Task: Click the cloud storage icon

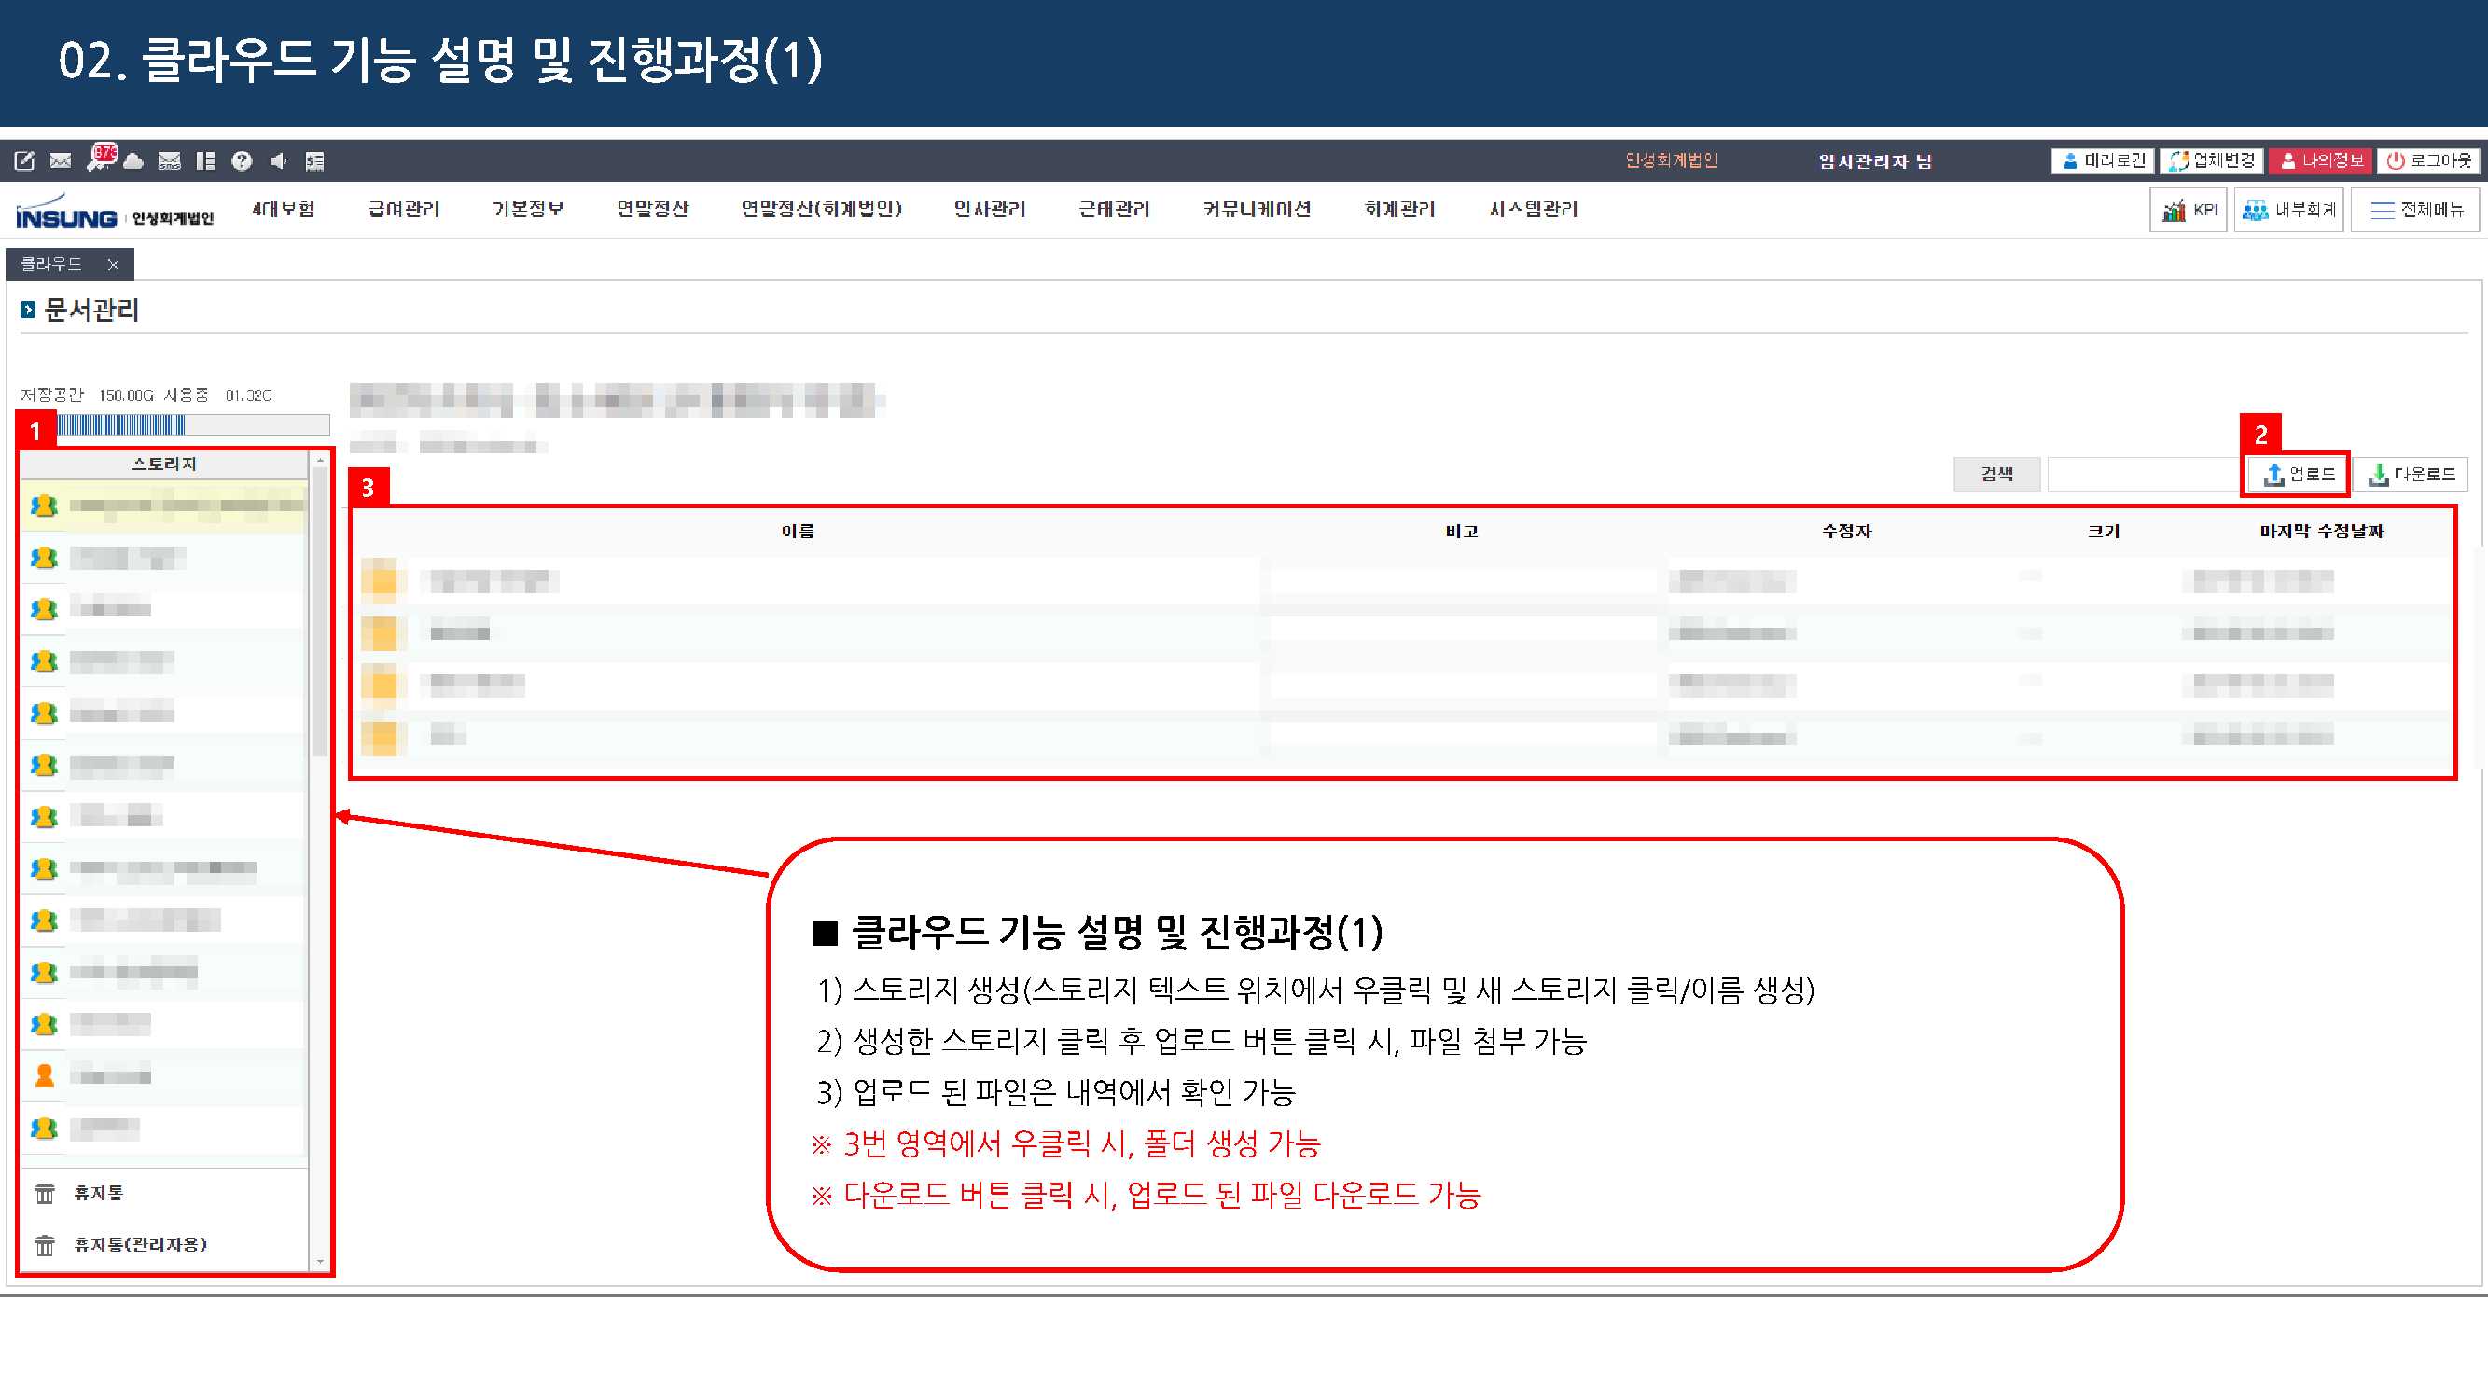Action: pyautogui.click(x=134, y=161)
